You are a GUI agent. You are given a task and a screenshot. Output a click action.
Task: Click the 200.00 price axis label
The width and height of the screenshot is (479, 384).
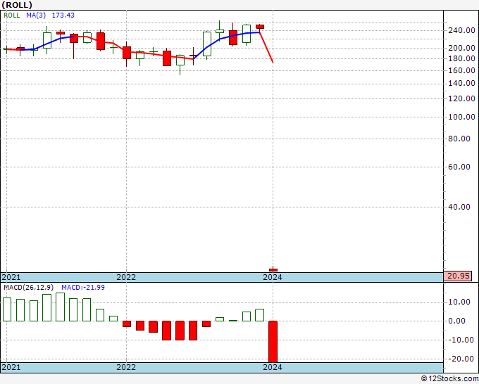[x=461, y=48]
